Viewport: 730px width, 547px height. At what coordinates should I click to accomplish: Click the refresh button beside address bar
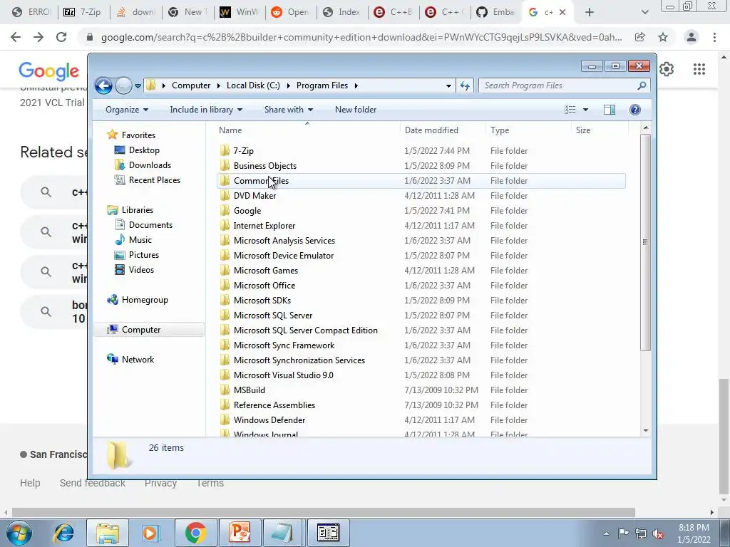coord(465,85)
